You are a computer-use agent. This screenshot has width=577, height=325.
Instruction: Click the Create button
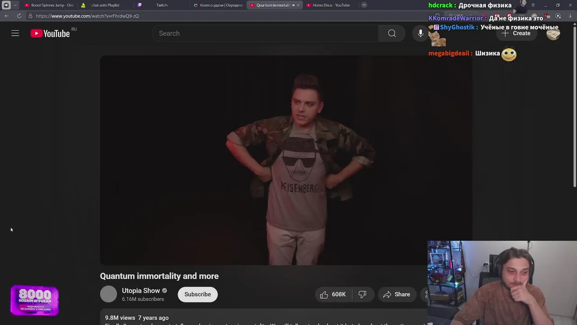pos(516,33)
